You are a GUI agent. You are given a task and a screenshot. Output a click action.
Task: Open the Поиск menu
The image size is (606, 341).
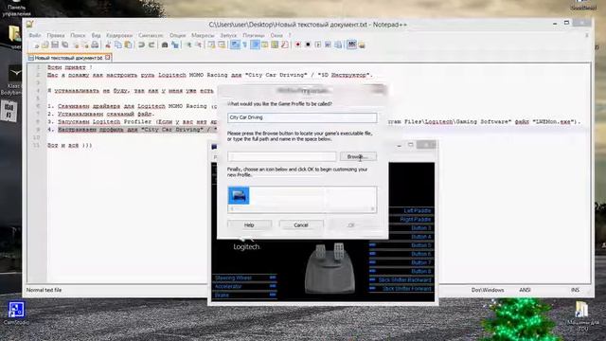78,35
